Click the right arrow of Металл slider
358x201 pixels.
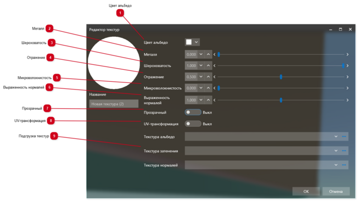point(348,54)
